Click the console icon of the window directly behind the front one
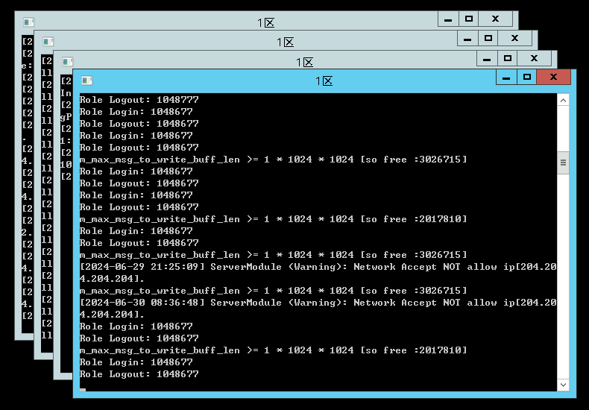This screenshot has height=410, width=589. pos(67,62)
